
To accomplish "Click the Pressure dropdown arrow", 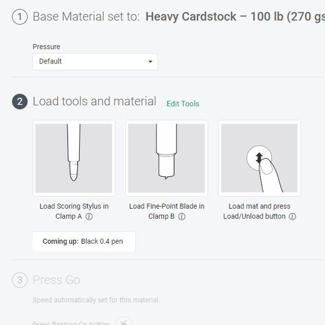I will point(150,62).
